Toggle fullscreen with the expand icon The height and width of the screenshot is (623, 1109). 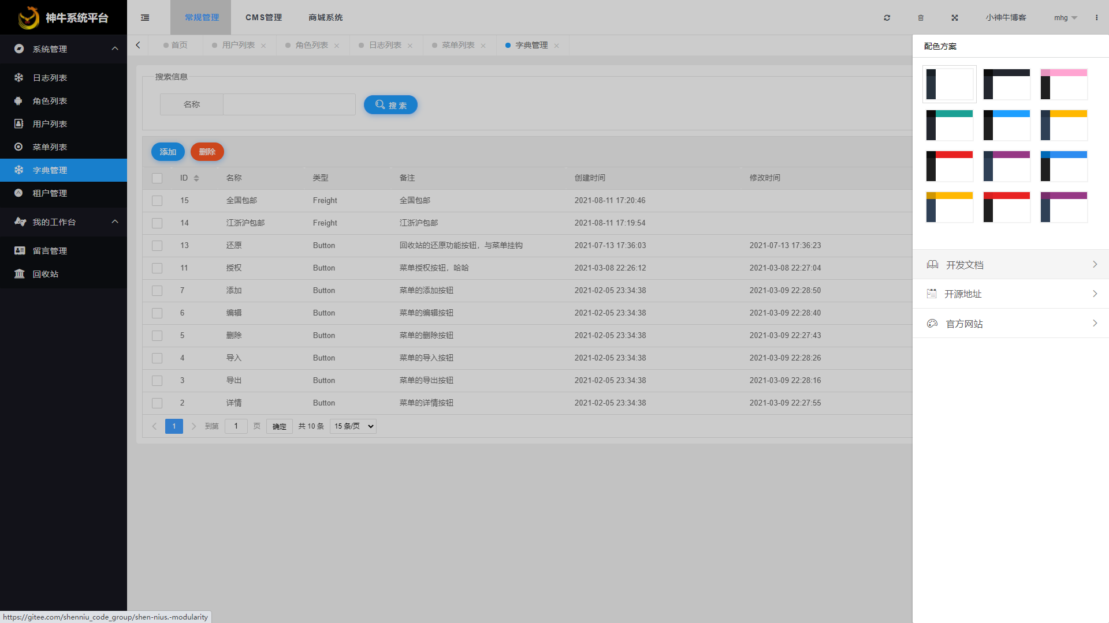[x=955, y=18]
